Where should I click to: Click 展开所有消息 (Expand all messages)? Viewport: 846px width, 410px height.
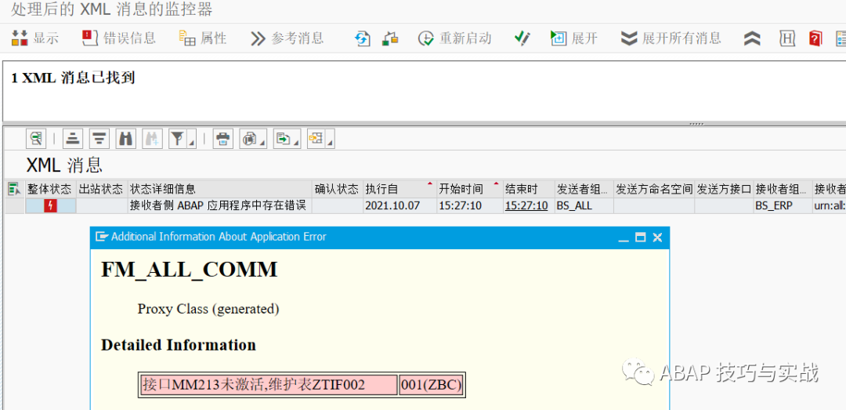[671, 38]
